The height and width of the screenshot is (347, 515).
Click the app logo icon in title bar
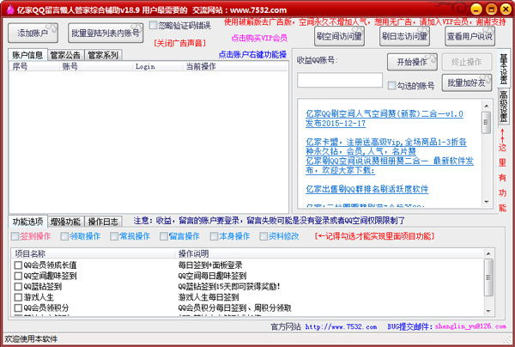[10, 9]
